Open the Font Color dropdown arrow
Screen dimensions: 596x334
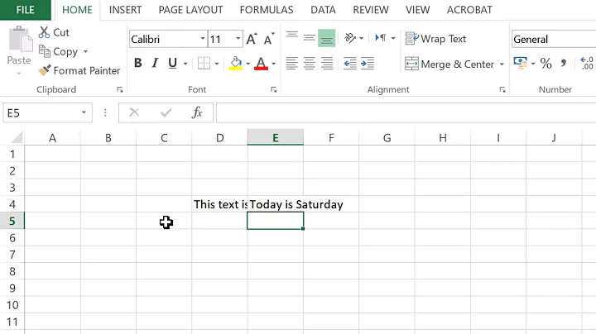coord(274,64)
